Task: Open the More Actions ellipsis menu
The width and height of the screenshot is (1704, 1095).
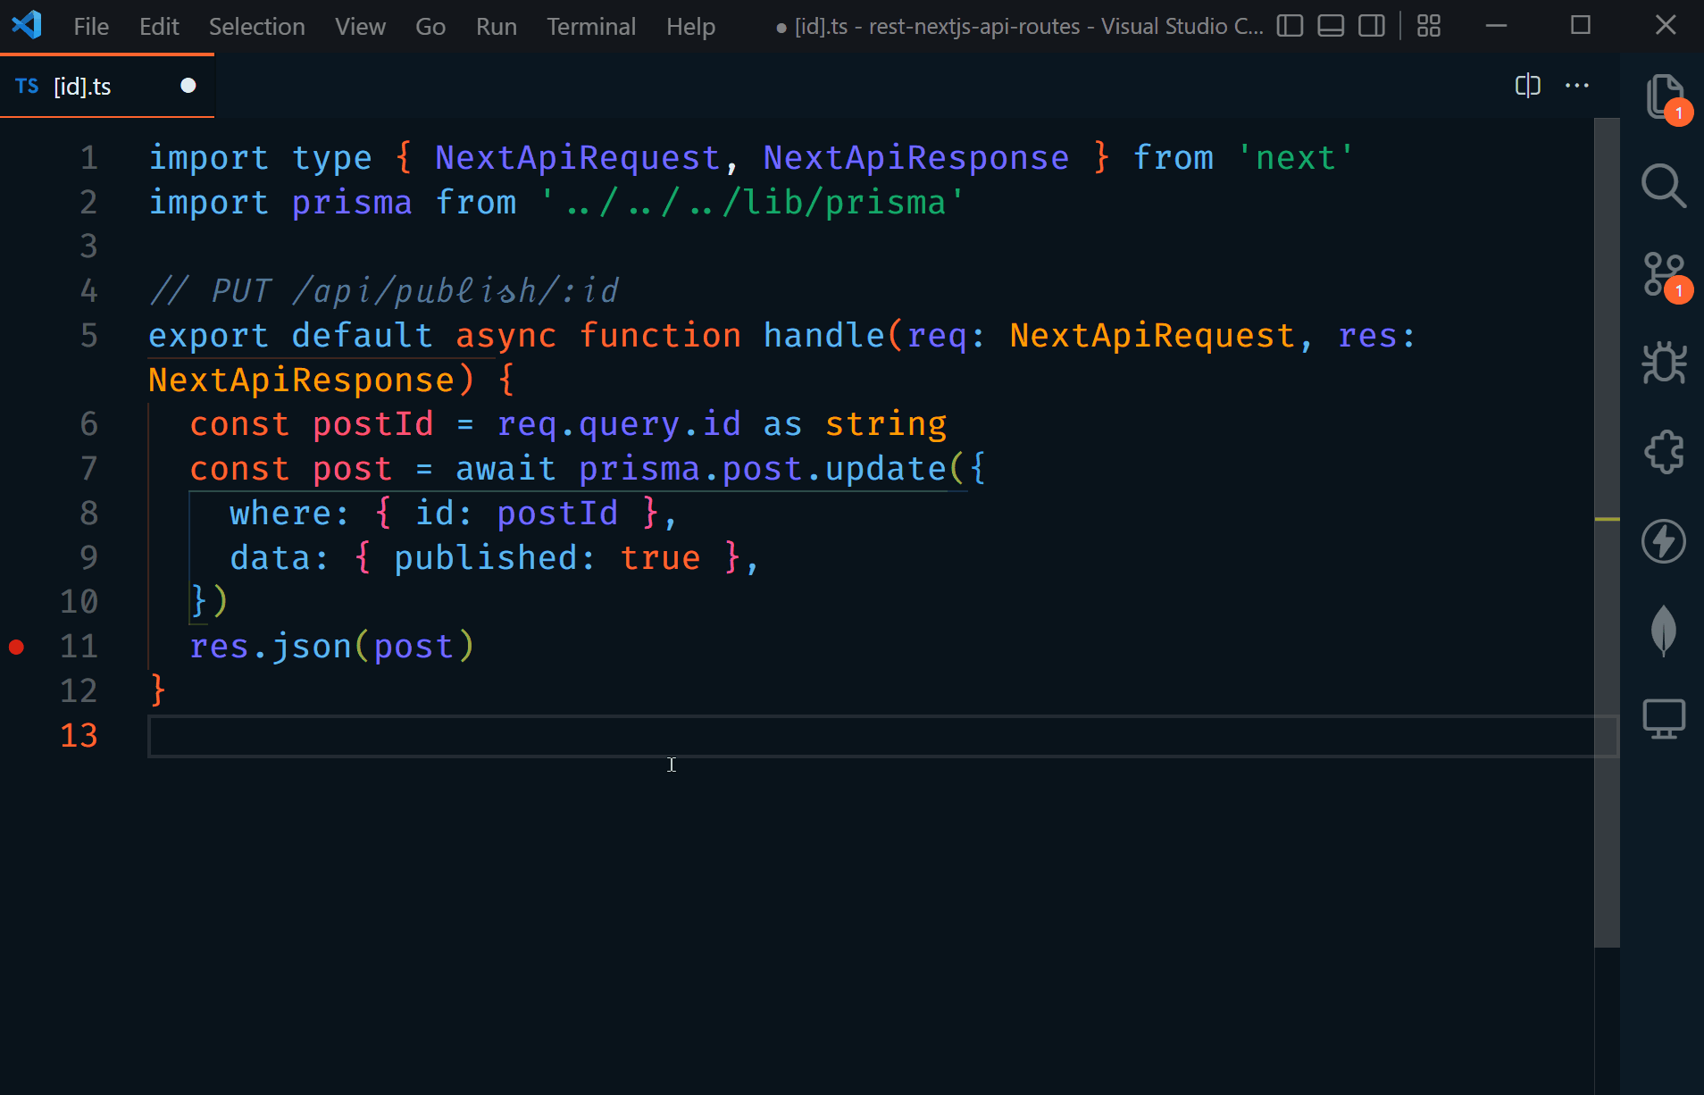Action: coord(1577,86)
